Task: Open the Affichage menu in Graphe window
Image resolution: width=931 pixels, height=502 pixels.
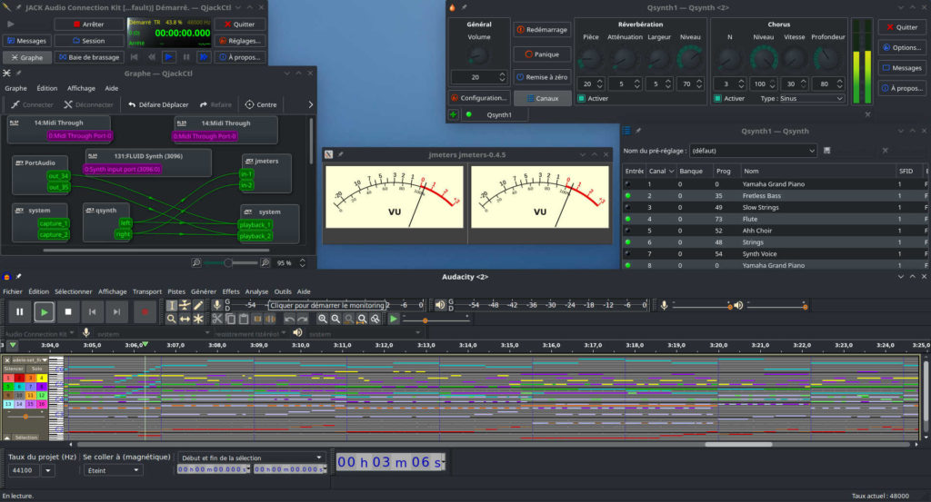Action: tap(81, 88)
